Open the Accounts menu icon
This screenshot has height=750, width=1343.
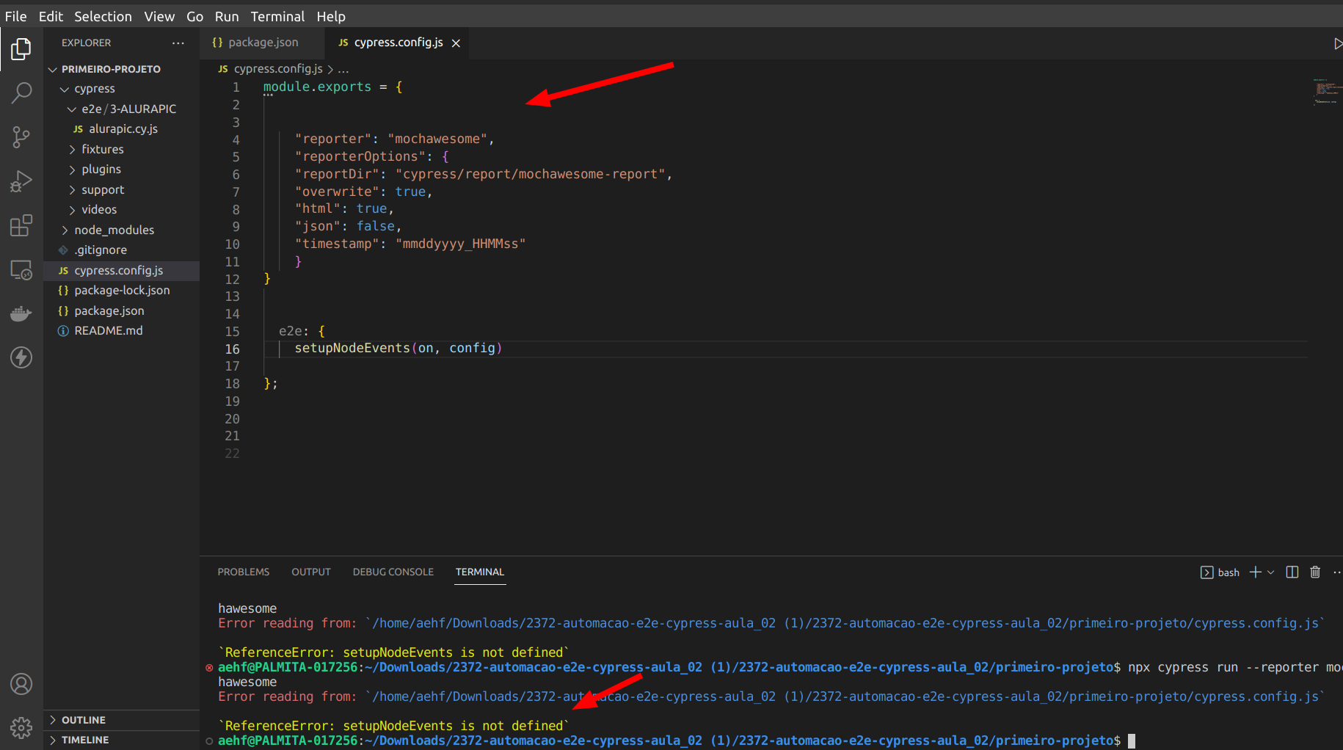(21, 684)
